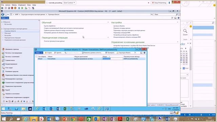This screenshot has width=217, height=122.
Task: Click the vertical scrollbar in right window pane
Action: 191,59
